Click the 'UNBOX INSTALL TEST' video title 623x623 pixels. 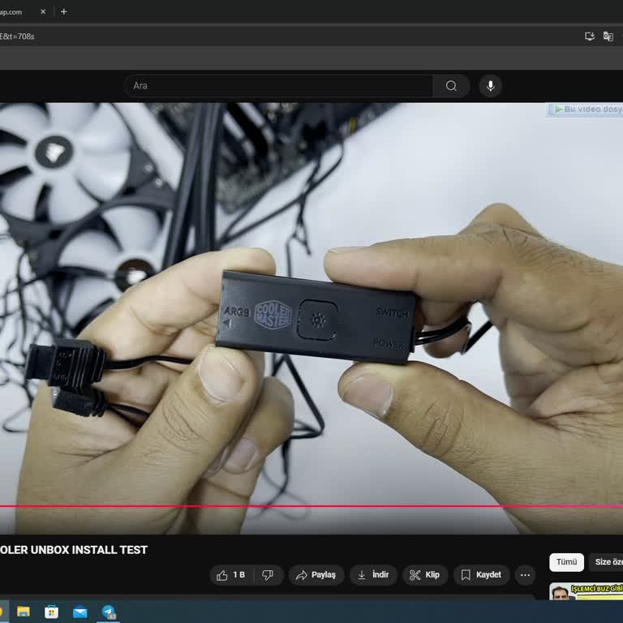click(x=89, y=550)
